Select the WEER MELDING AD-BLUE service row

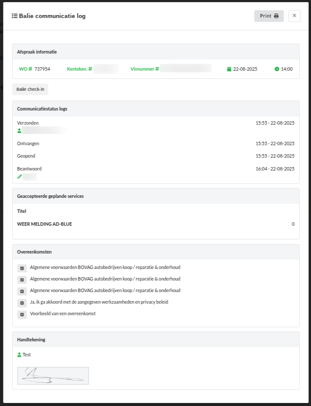45,224
